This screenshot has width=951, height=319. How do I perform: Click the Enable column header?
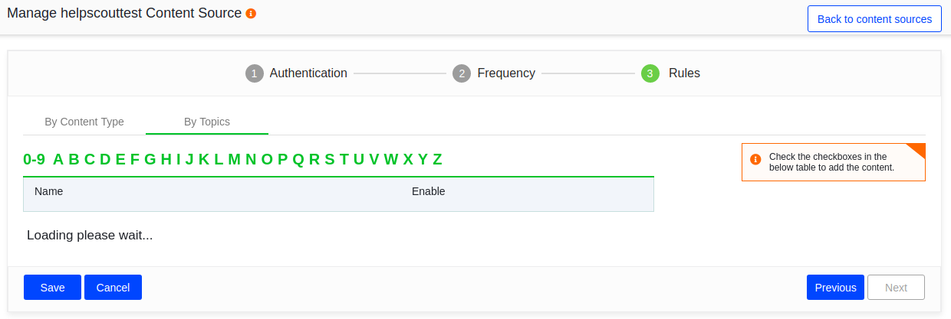point(428,191)
